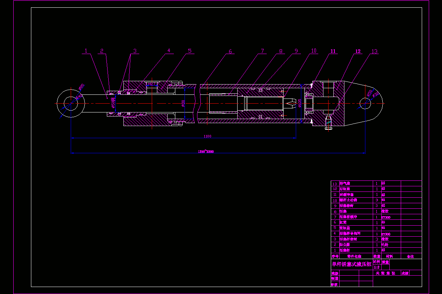
Task: Click the 数量 column header
Action: (x=377, y=256)
